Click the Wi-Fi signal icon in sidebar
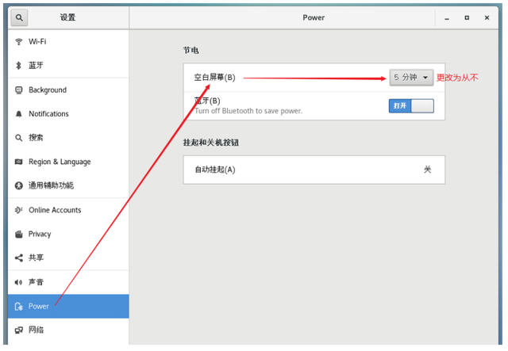 click(x=19, y=42)
